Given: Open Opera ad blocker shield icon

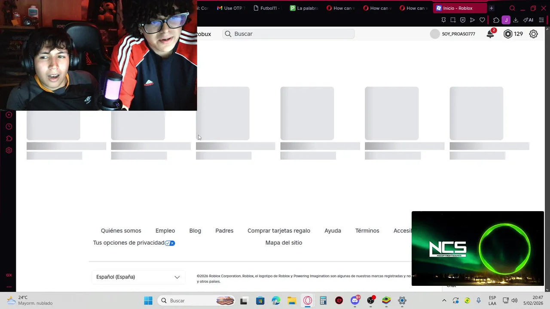Looking at the screenshot, I should tap(463, 20).
